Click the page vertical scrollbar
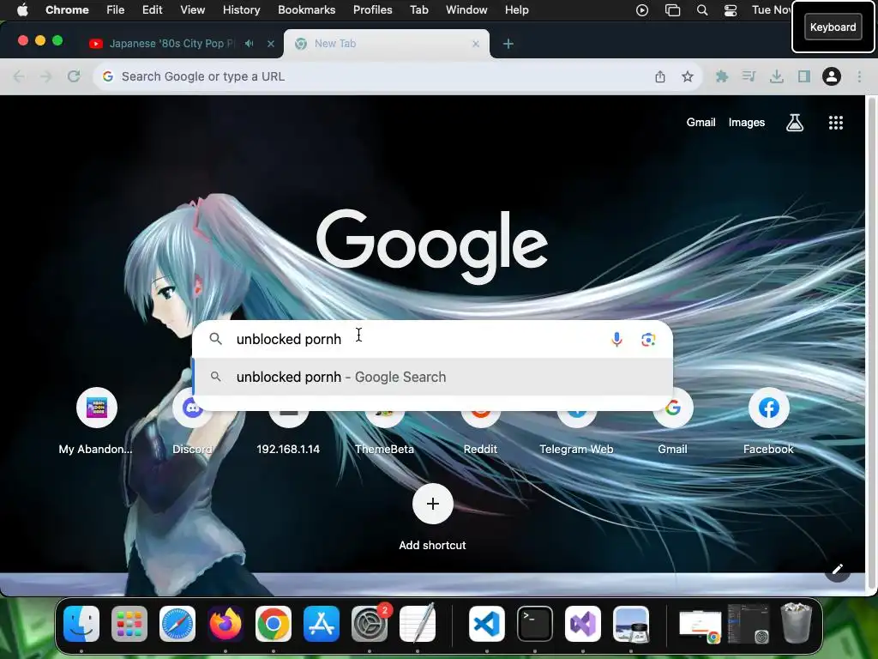Screen dimensions: 878x659 coord(871,342)
